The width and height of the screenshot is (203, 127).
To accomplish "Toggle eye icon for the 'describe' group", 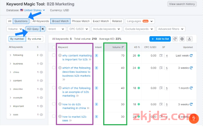I will click(x=41, y=89).
